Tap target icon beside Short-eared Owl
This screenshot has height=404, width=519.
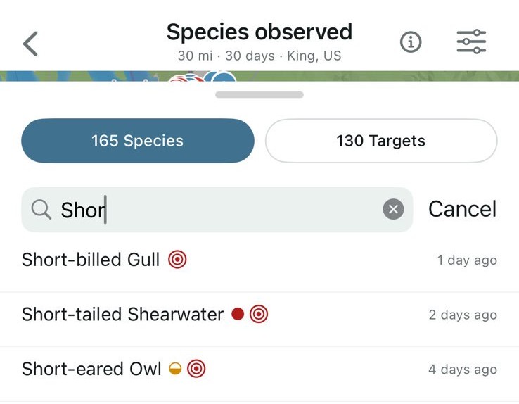click(x=196, y=368)
